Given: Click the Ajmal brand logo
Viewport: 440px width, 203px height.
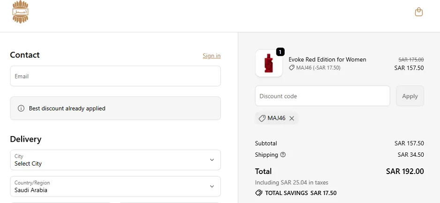Looking at the screenshot, I should coord(21,12).
